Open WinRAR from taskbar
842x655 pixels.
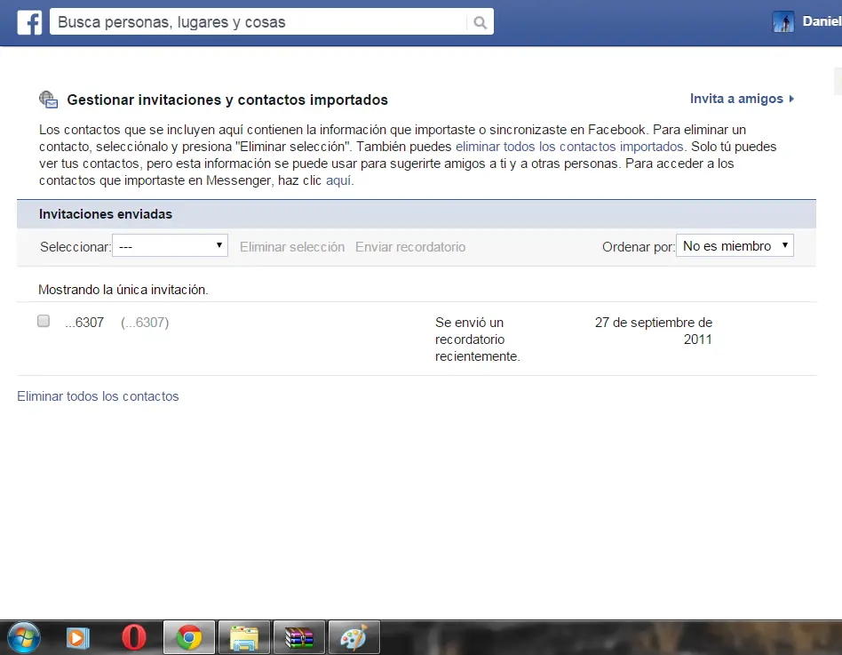pyautogui.click(x=299, y=638)
